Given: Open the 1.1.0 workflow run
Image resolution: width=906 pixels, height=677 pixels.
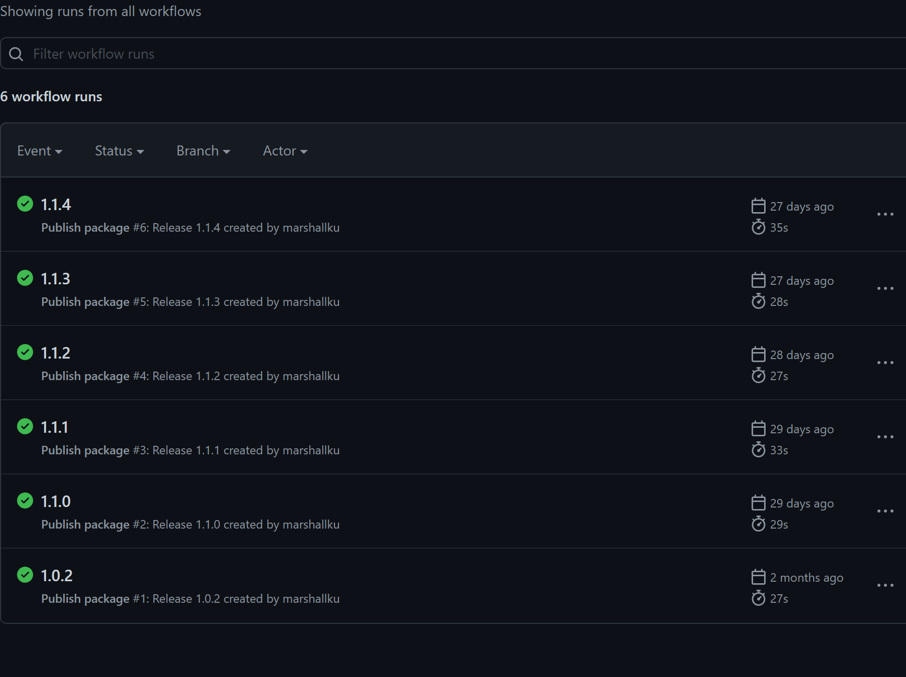Looking at the screenshot, I should [x=56, y=501].
